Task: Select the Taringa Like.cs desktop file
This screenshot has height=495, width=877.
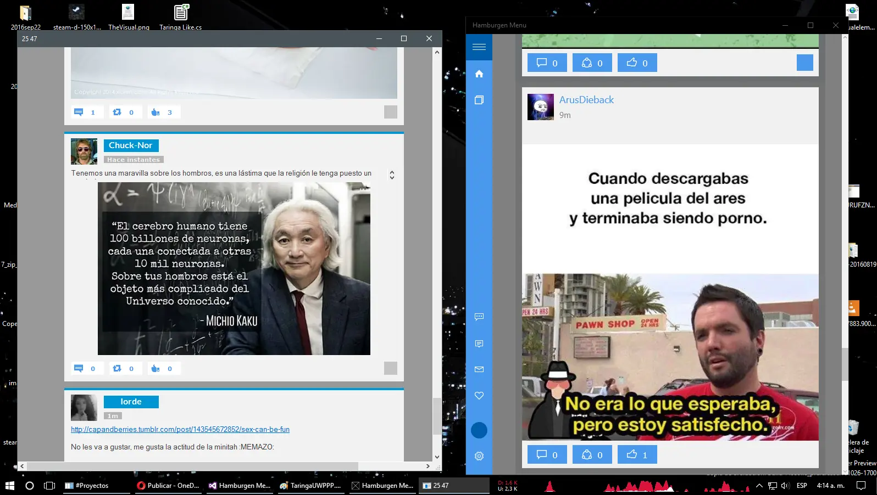Action: (x=181, y=18)
